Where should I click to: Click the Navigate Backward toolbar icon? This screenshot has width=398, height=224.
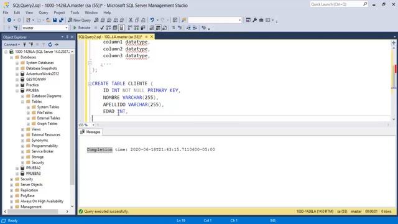click(9, 20)
